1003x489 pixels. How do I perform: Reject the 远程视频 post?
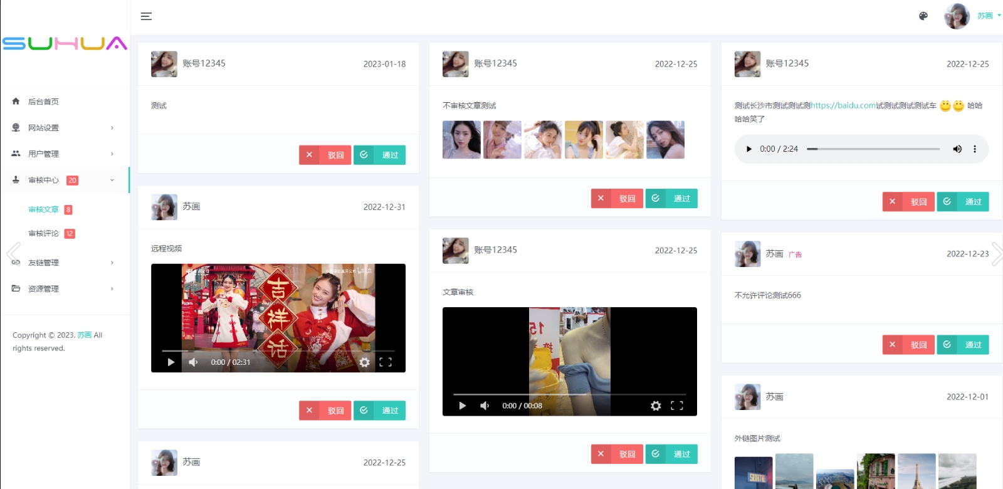coord(325,411)
